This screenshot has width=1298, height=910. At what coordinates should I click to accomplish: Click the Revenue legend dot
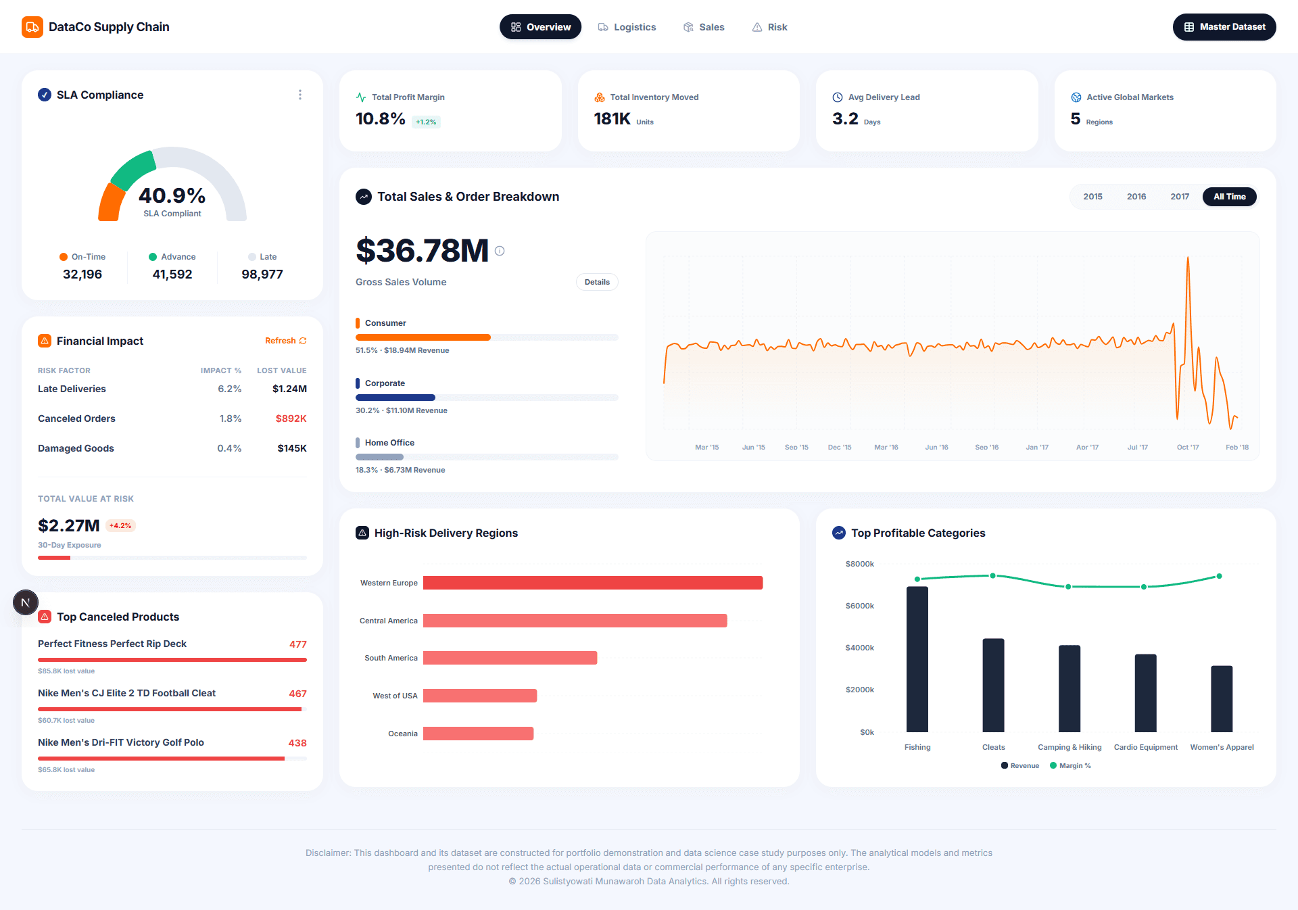1005,765
